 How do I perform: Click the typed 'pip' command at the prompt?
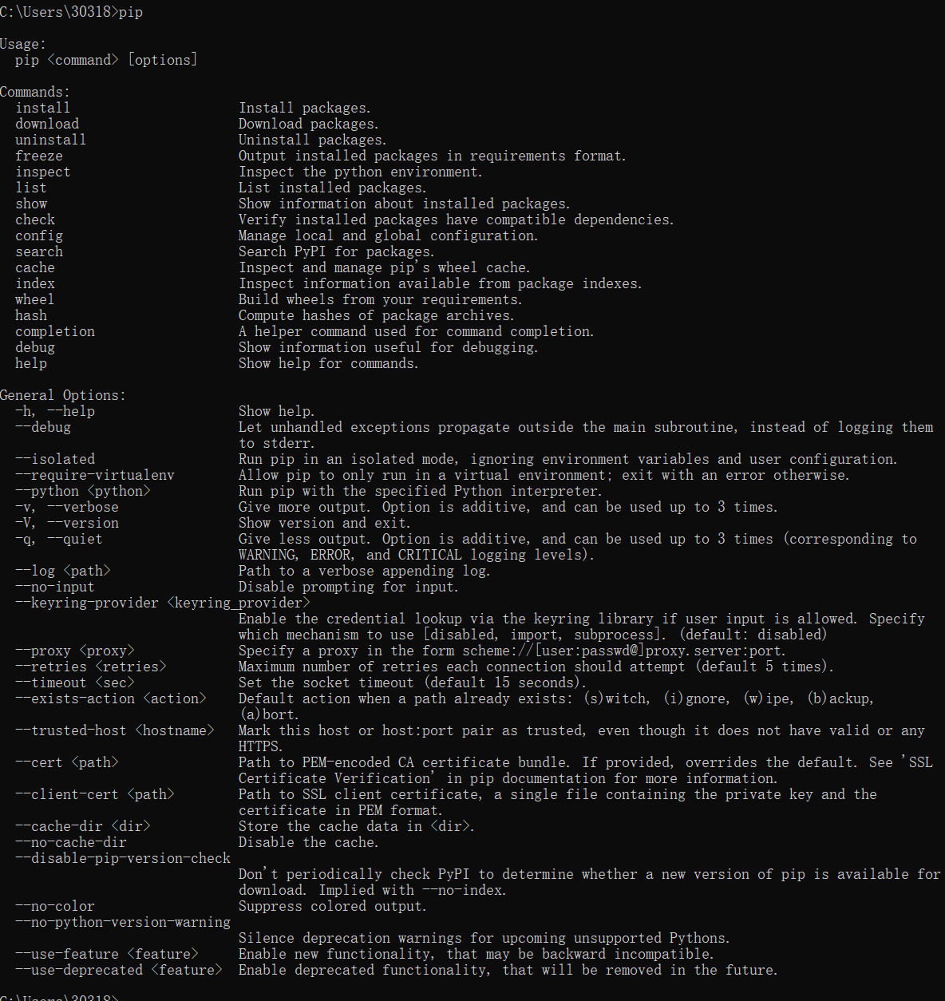pyautogui.click(x=131, y=12)
